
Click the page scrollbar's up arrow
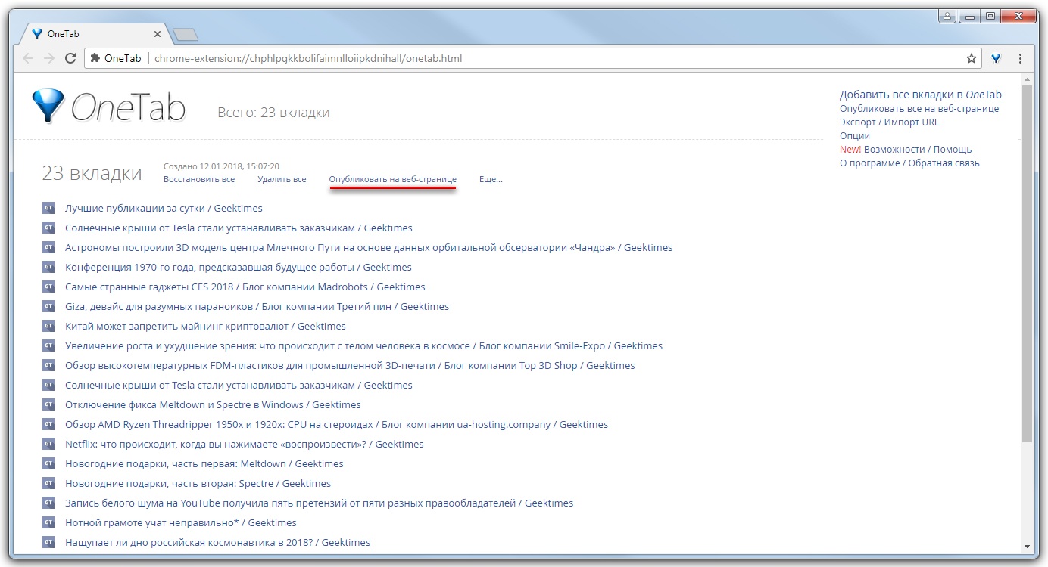pyautogui.click(x=1027, y=79)
